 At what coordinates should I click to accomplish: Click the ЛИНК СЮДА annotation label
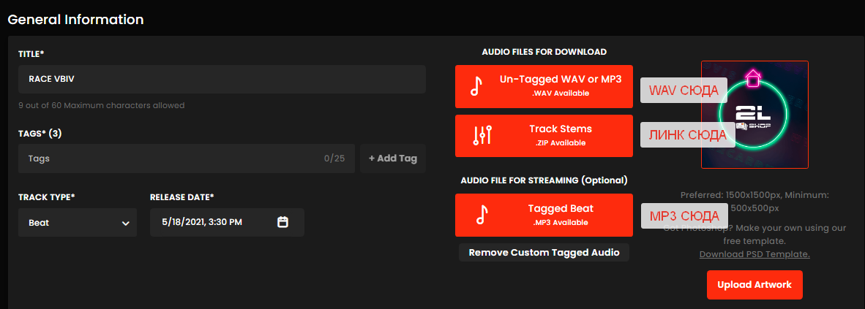(687, 135)
